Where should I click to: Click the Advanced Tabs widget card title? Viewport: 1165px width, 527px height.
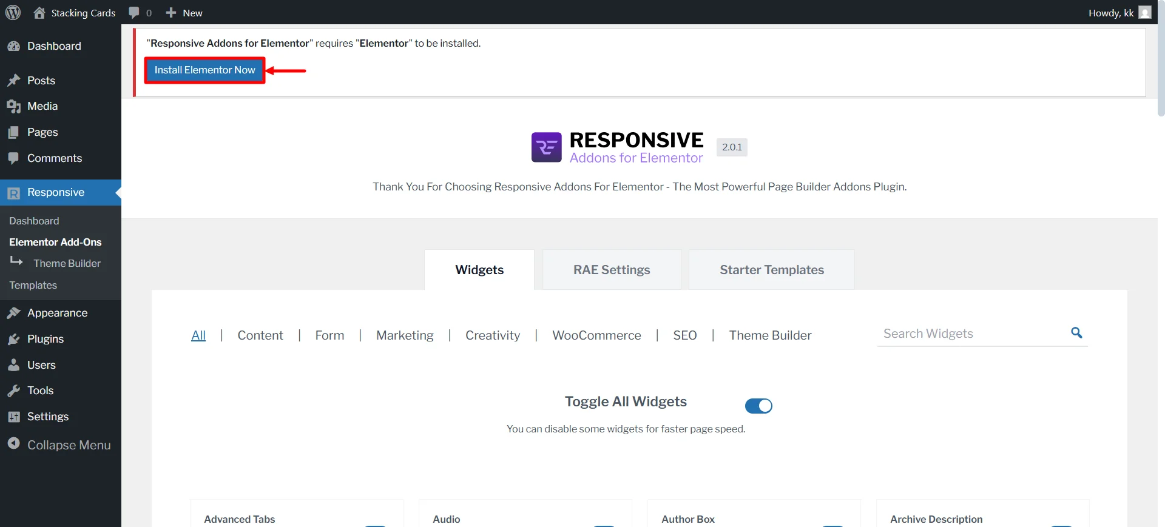tap(240, 519)
